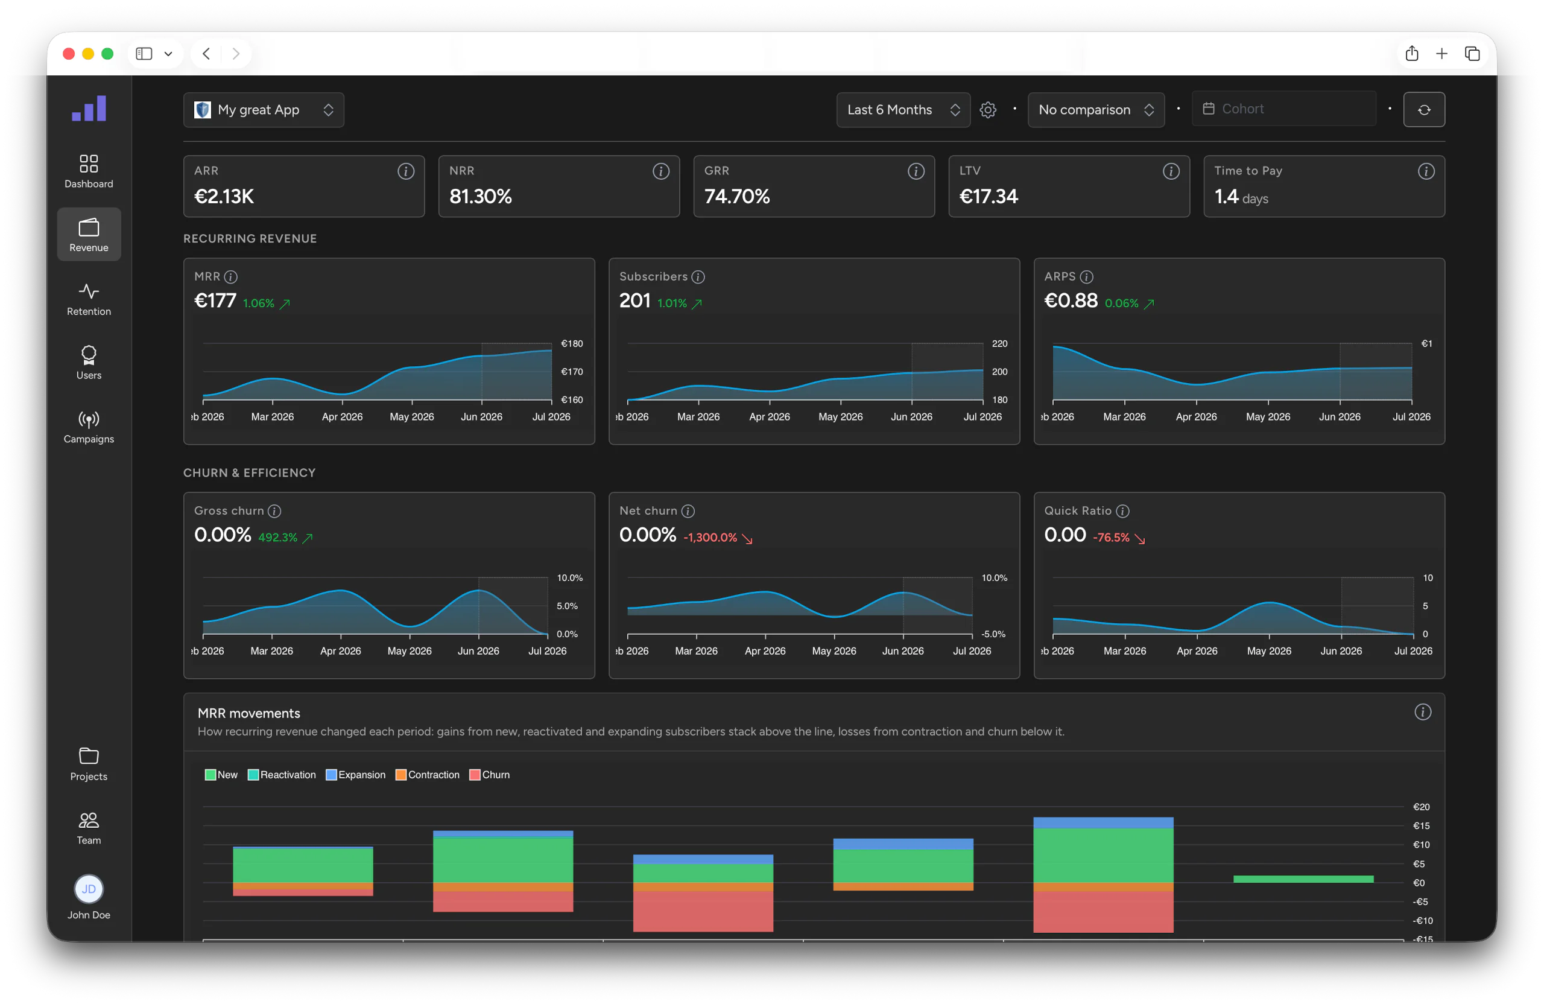Toggle Contraction series in legend

(x=428, y=775)
